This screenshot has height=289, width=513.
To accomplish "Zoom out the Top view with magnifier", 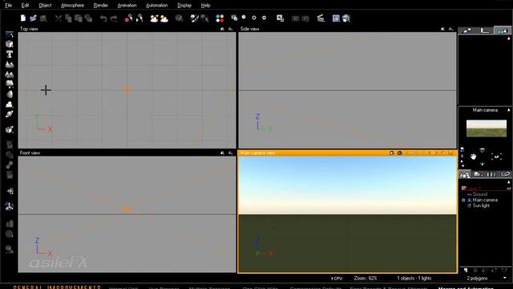I will tap(230, 29).
